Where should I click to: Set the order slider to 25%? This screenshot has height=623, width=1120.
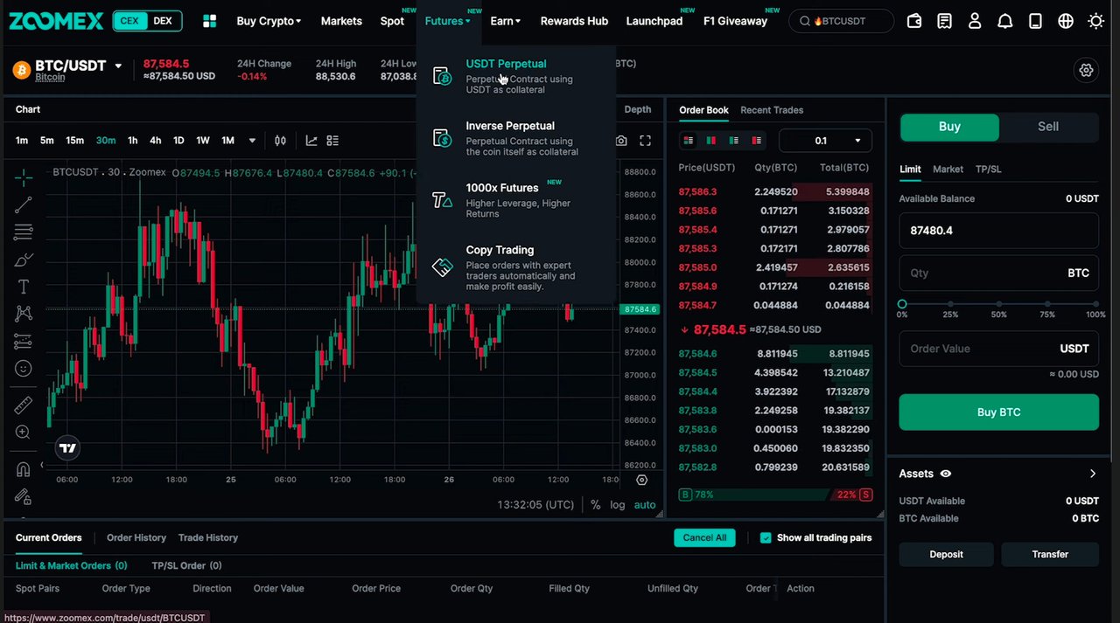tap(950, 304)
